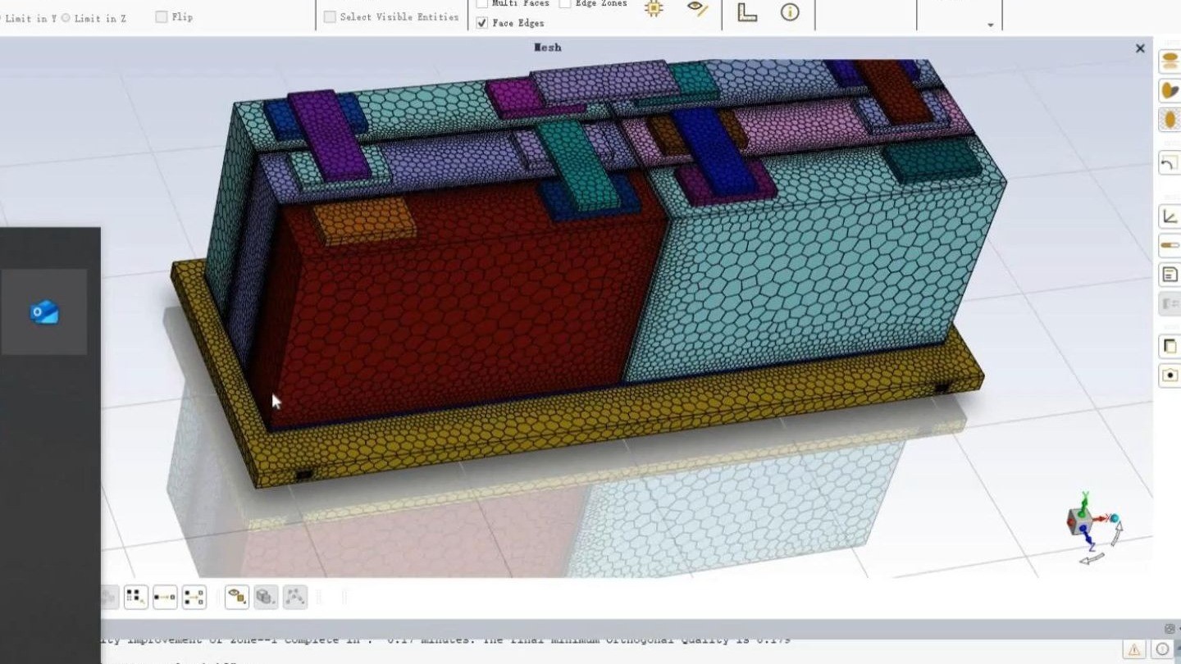Select the axis triad orientation icon on toolbar
This screenshot has width=1181, height=664.
pos(748,11)
